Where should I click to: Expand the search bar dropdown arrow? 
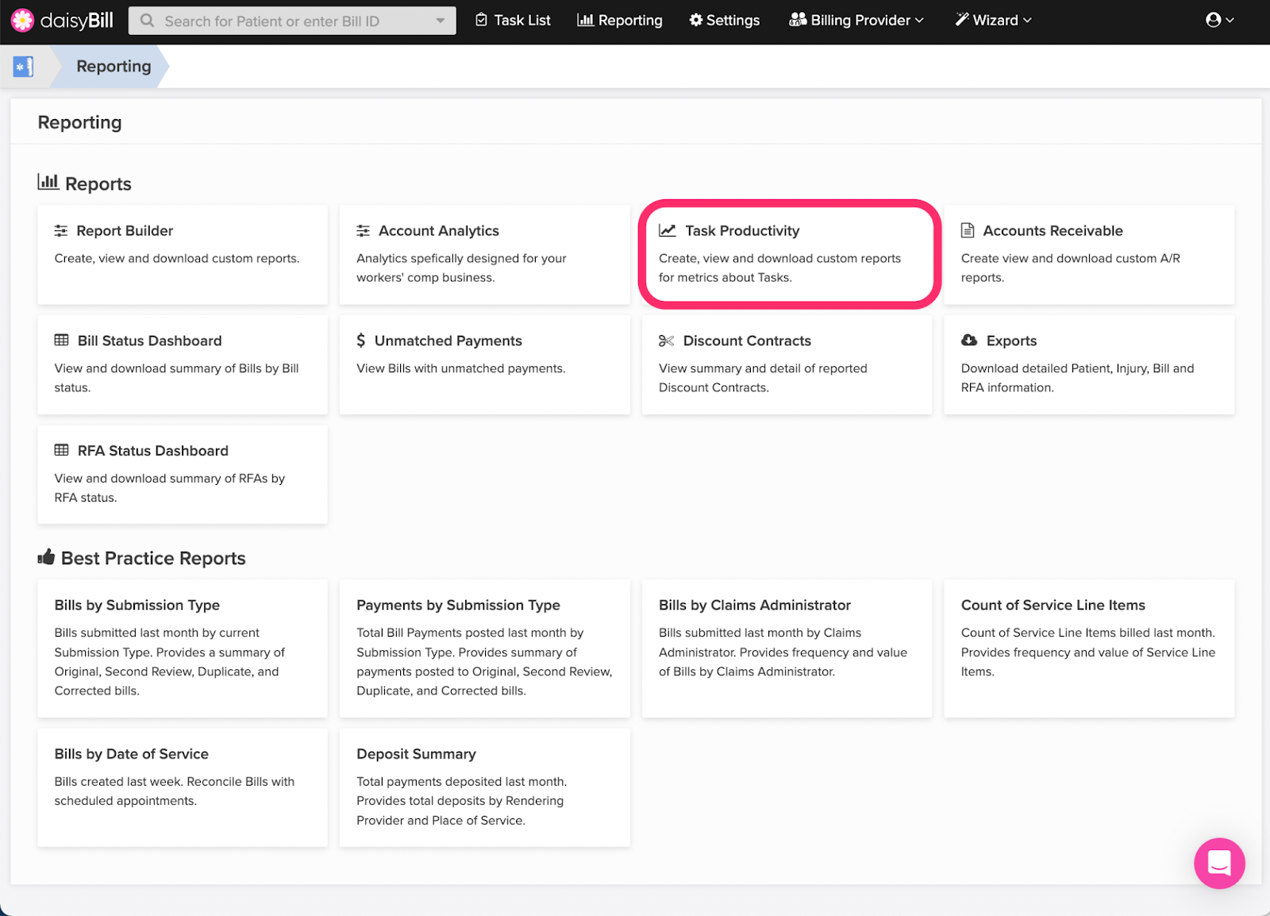[441, 21]
